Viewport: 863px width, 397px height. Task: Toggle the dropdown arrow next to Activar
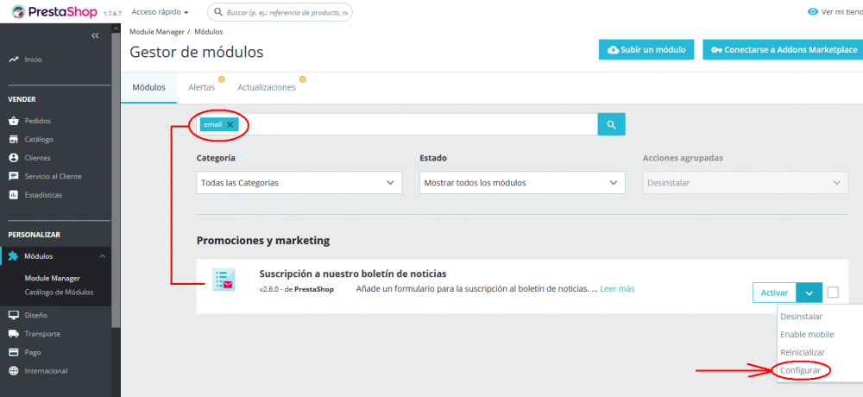(x=809, y=293)
